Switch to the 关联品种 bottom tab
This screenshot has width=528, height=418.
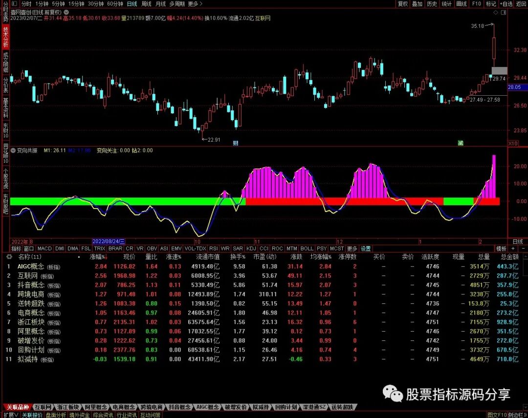pos(18,407)
